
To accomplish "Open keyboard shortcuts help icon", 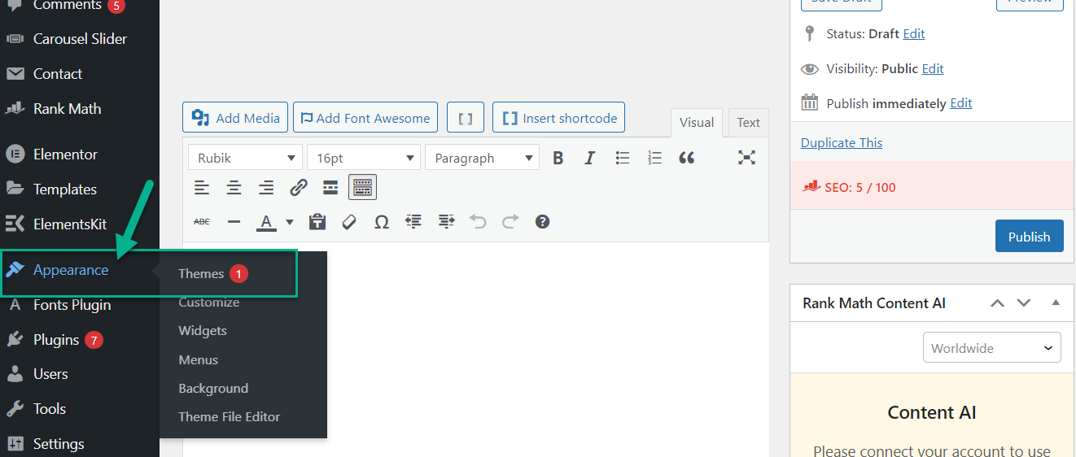I will click(x=542, y=221).
